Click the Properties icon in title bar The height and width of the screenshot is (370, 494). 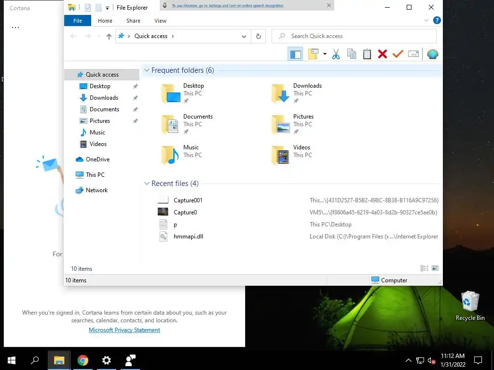[x=88, y=8]
